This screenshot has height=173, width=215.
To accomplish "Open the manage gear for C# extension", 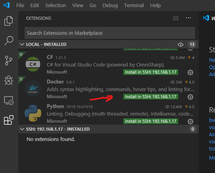I will pos(190,72).
